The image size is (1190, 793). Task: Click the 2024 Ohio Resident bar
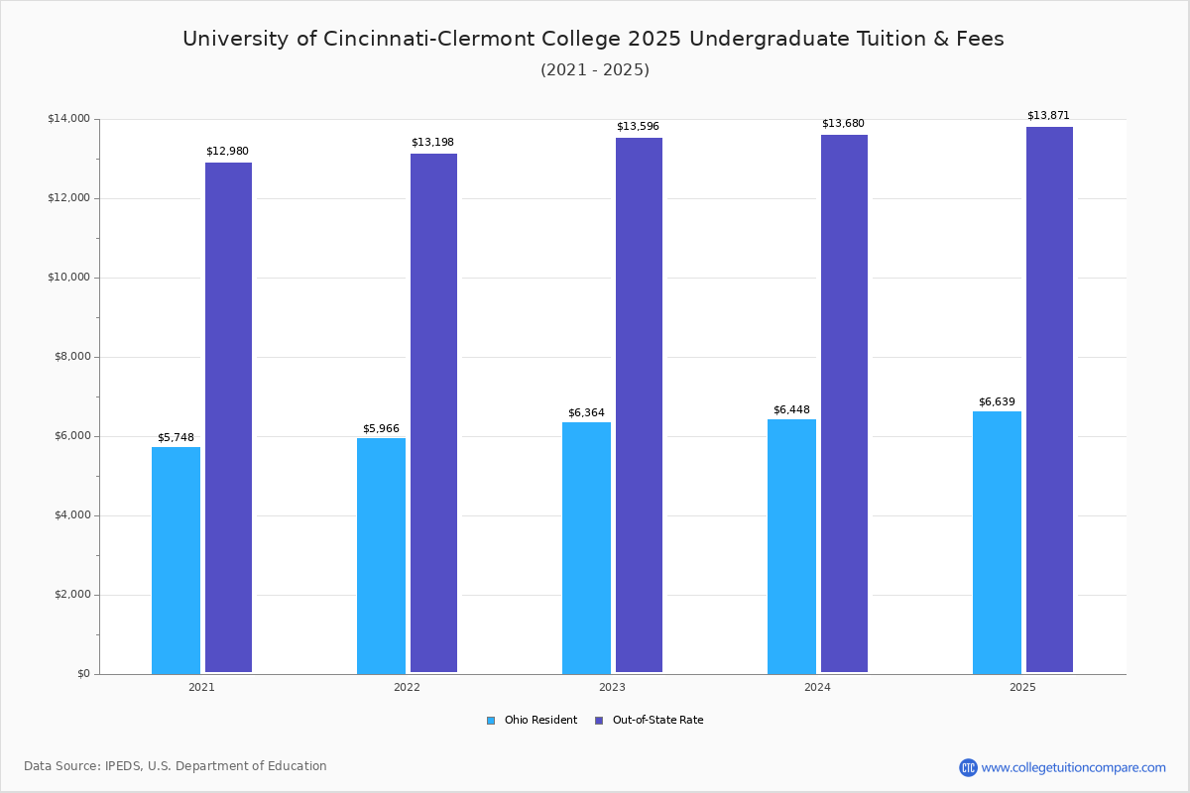(791, 546)
